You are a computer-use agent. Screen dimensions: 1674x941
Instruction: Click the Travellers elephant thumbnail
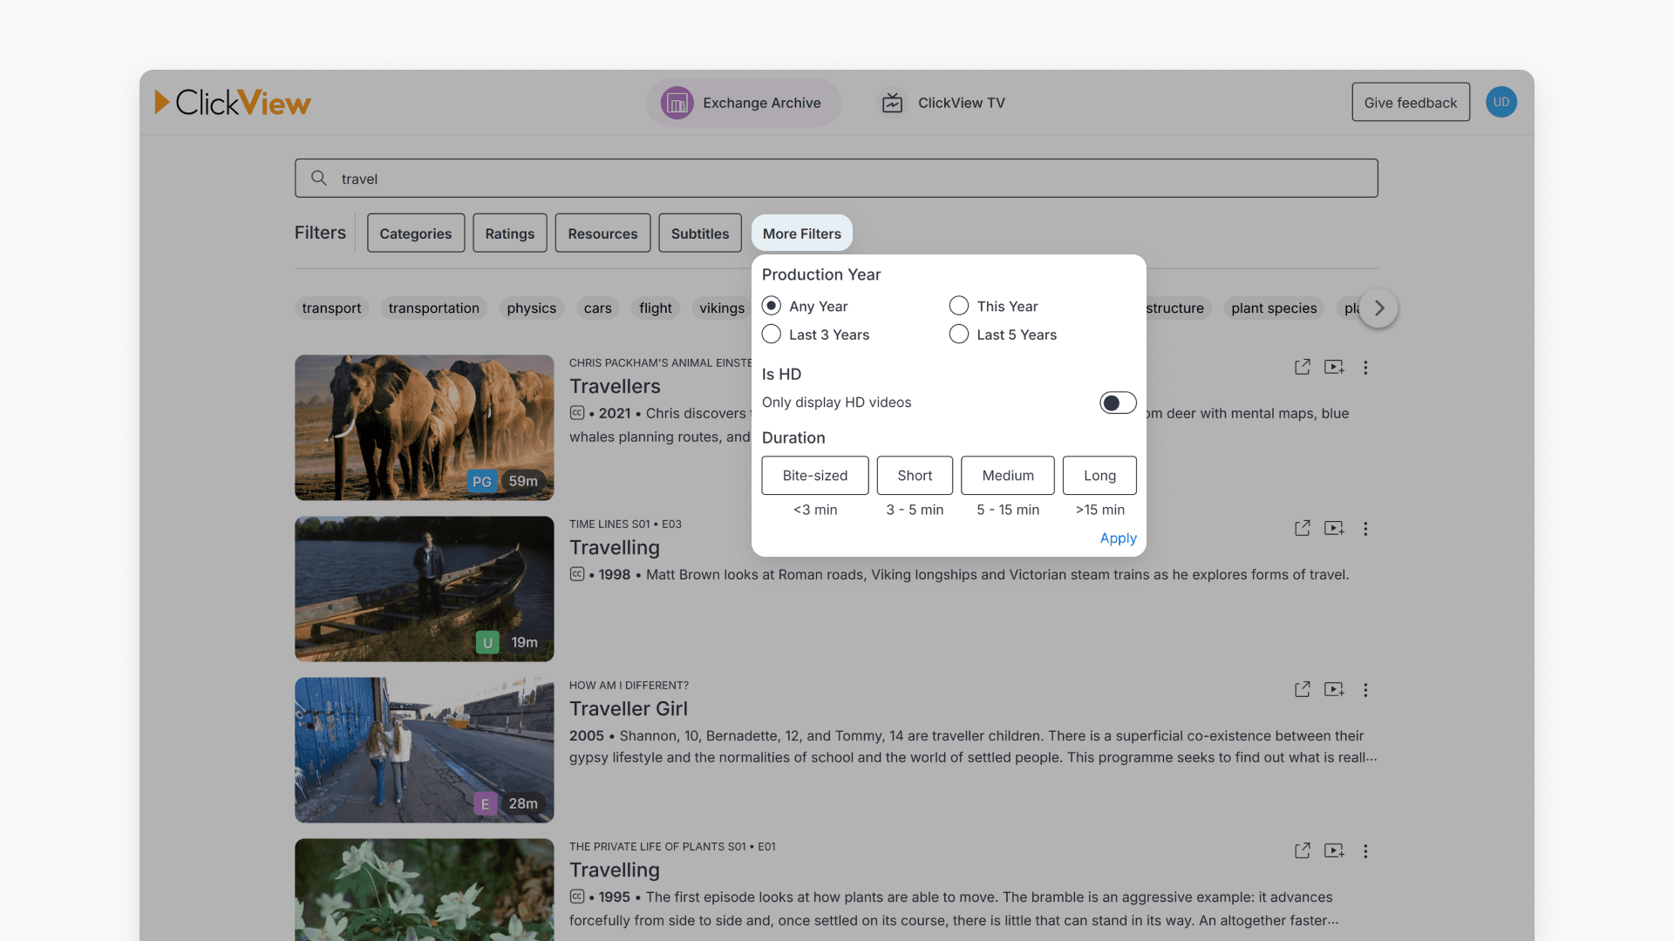(x=424, y=427)
